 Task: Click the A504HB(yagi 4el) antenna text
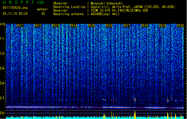[x=105, y=14]
